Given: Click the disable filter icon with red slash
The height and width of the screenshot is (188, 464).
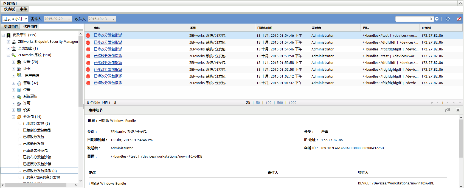Looking at the screenshot, I should click(x=459, y=19).
